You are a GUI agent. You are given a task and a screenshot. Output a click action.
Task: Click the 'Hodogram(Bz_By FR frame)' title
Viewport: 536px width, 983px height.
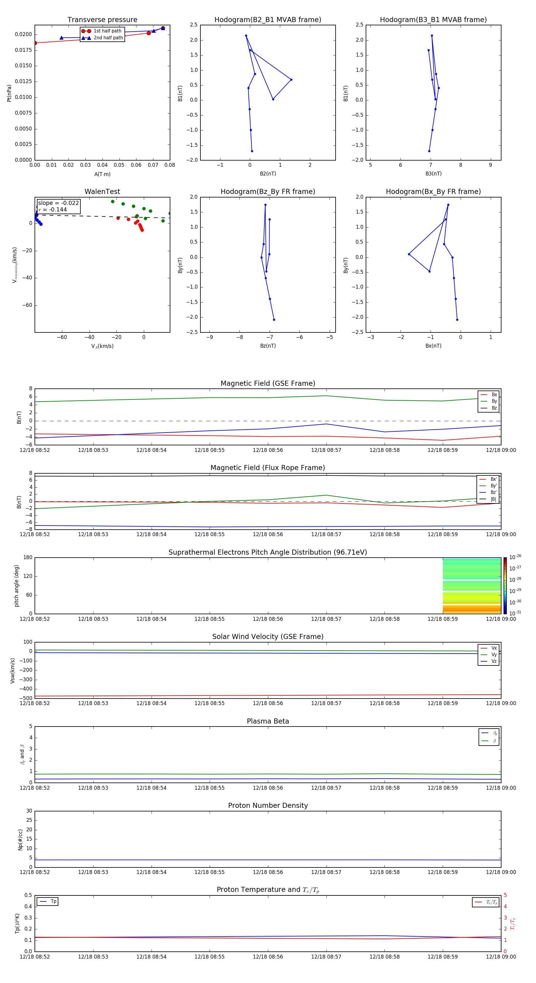268,192
